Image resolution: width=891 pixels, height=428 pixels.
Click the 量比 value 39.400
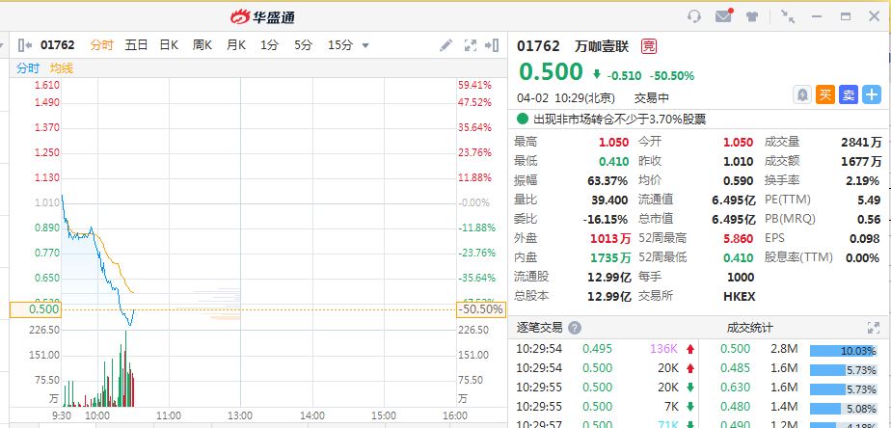609,201
